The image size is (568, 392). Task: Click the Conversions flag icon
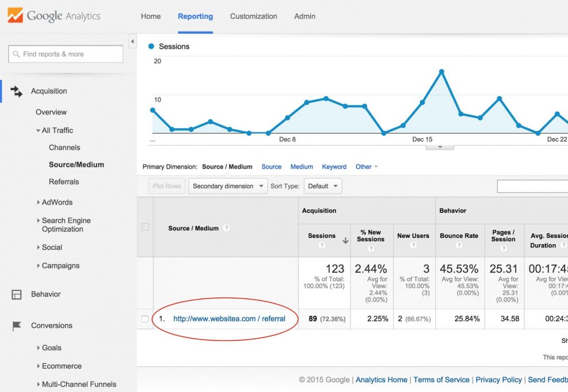click(15, 325)
